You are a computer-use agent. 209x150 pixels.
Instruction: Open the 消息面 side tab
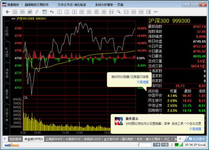[x=7, y=73]
